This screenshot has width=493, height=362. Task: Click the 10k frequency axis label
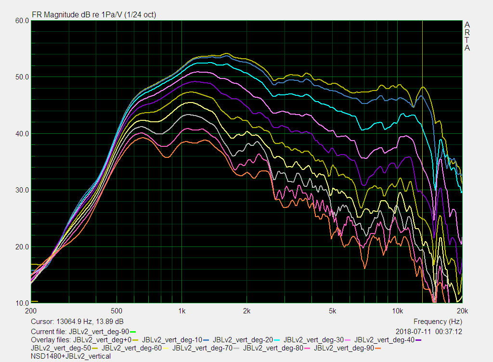[397, 311]
